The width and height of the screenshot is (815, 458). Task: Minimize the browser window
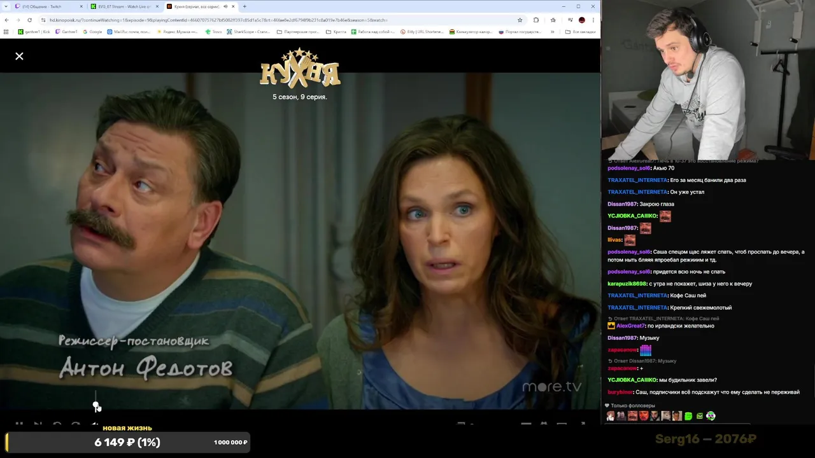[x=563, y=6]
